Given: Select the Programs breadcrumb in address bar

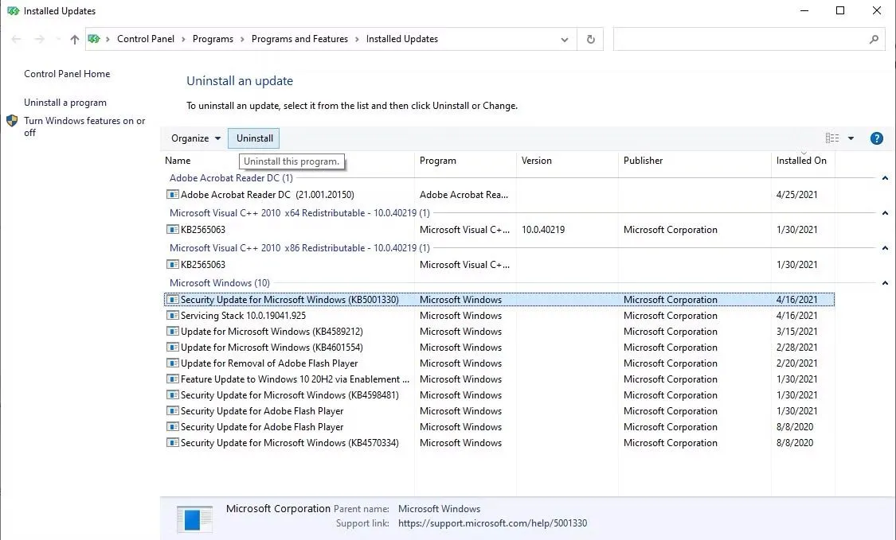Looking at the screenshot, I should click(213, 39).
